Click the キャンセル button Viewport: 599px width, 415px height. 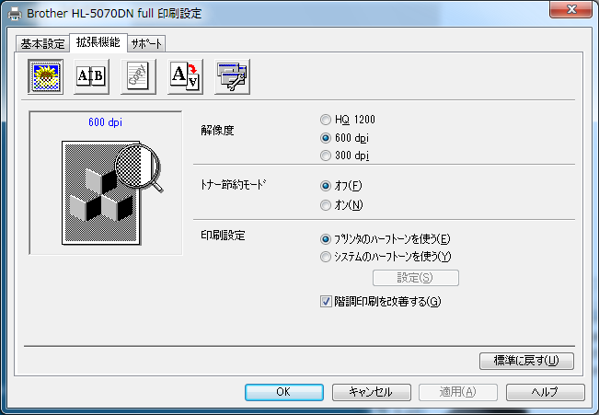pyautogui.click(x=372, y=392)
